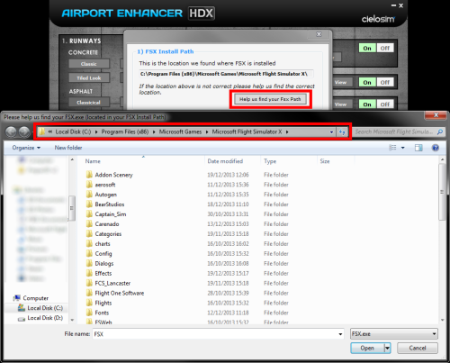The height and width of the screenshot is (363, 450).
Task: Click the search magnifier icon in search box
Action: tap(440, 132)
